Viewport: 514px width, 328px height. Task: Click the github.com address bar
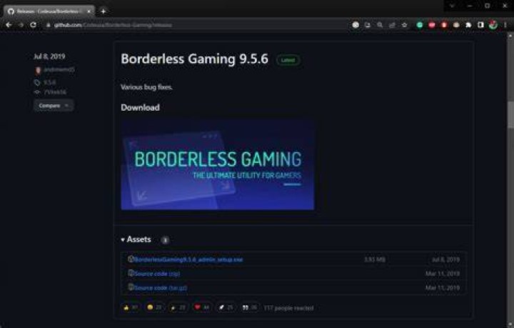click(x=197, y=25)
